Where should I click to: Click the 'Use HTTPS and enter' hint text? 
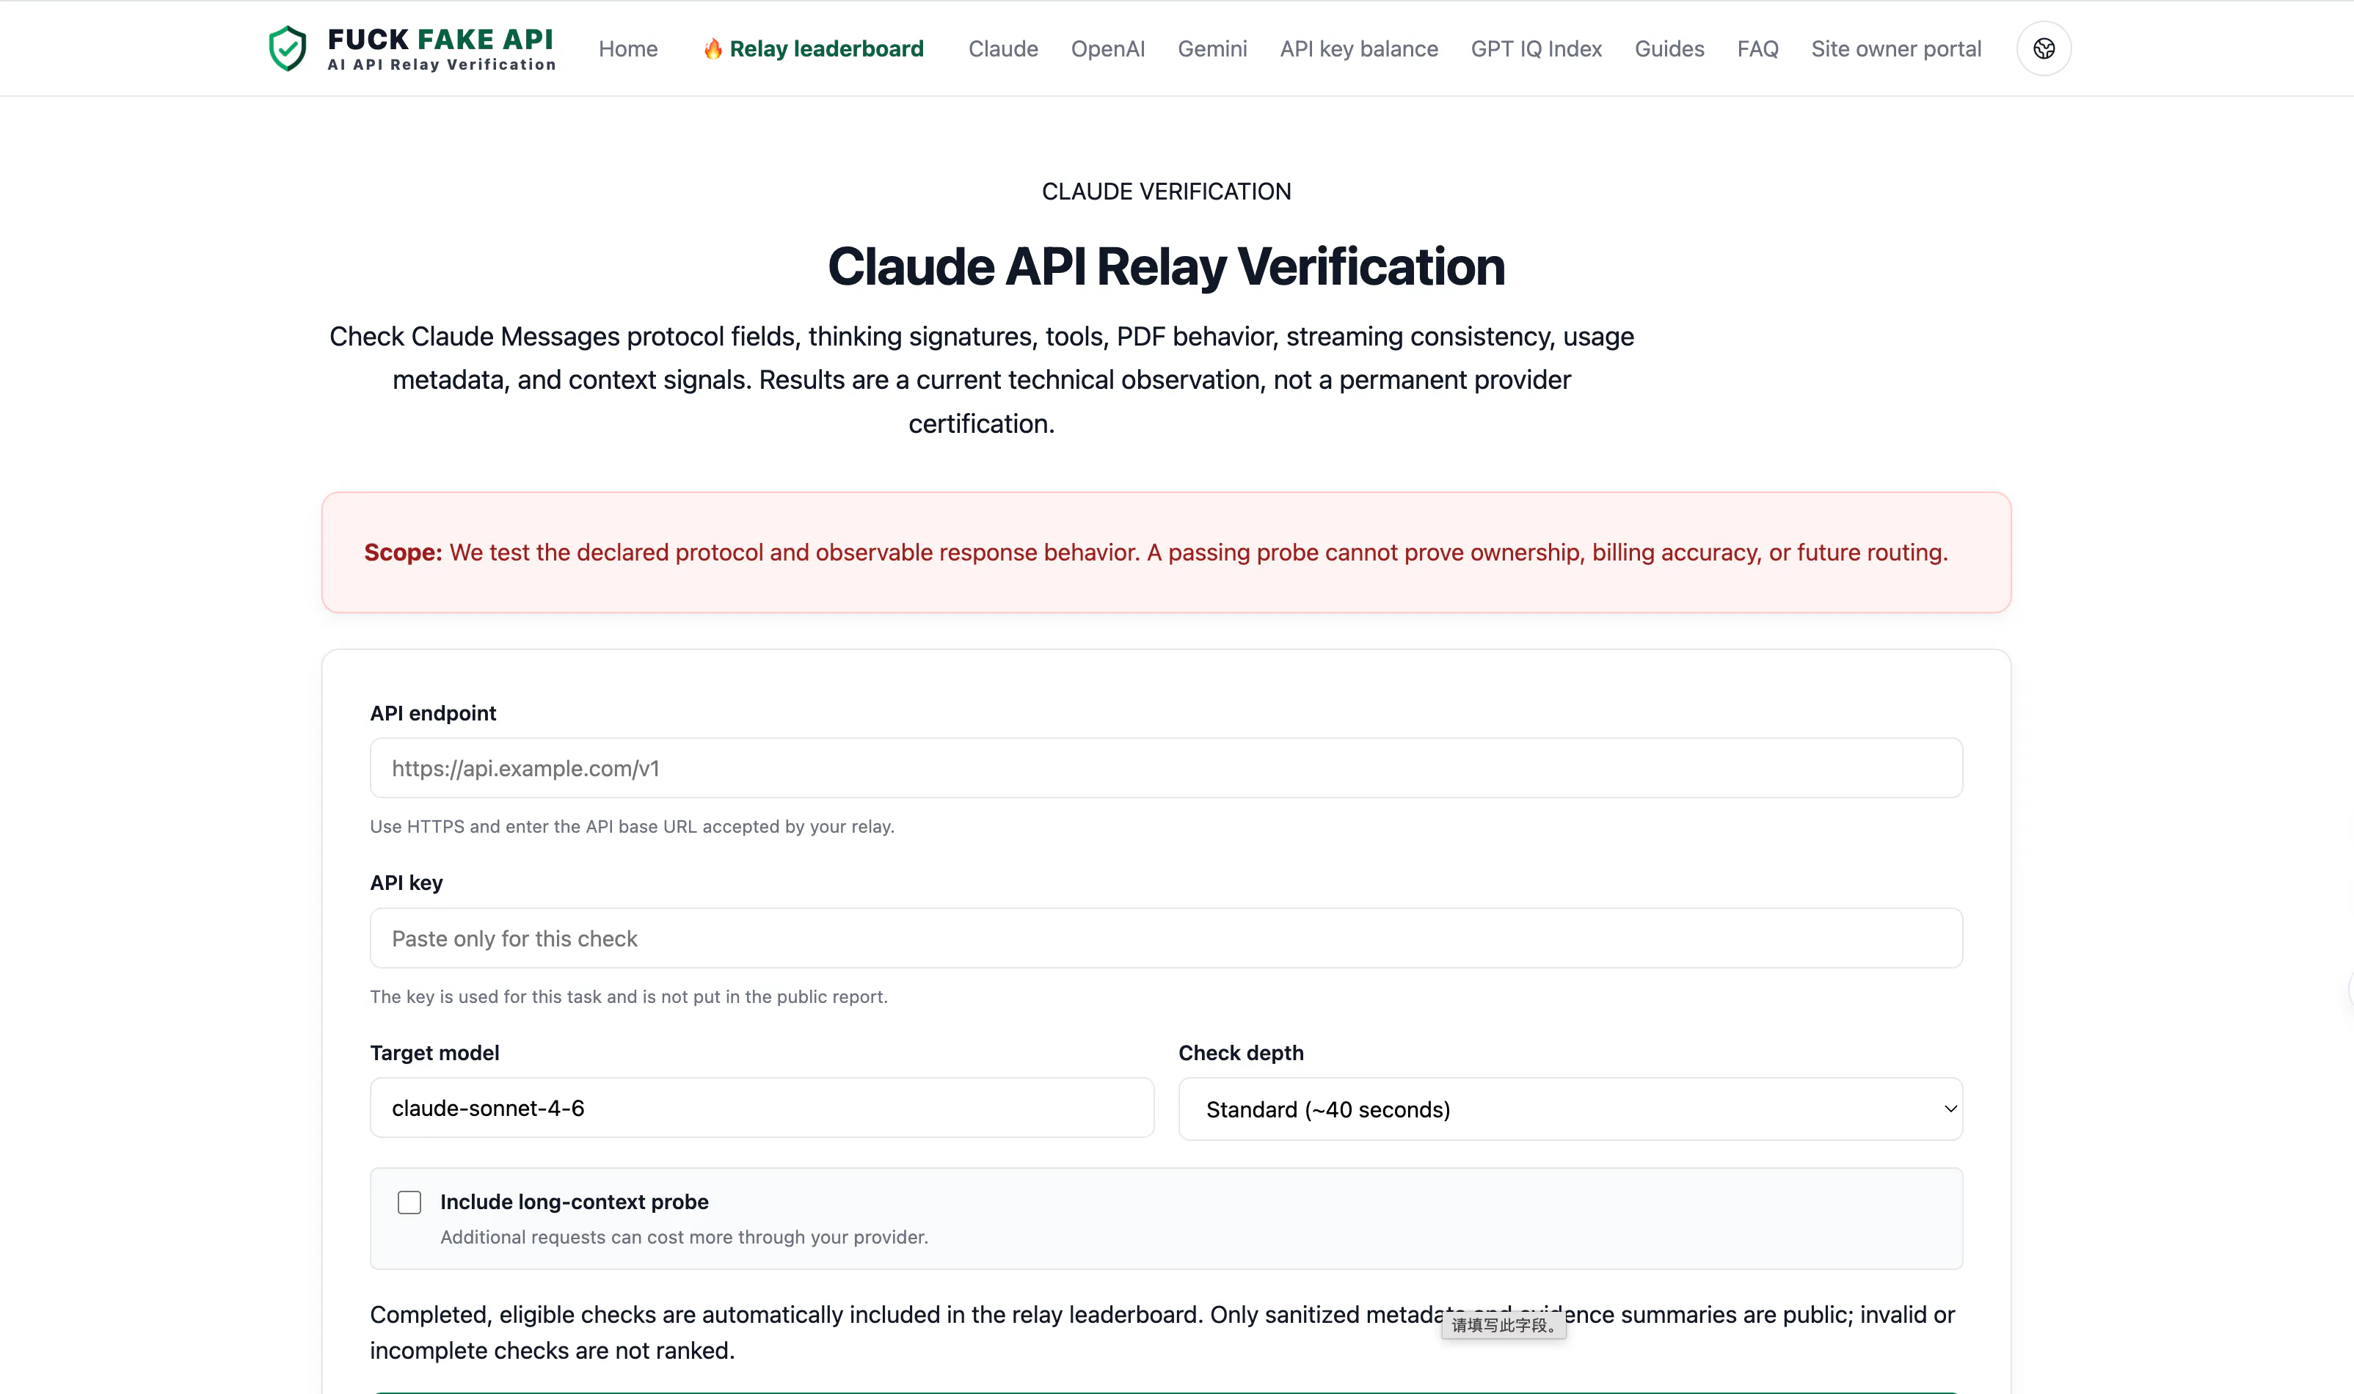pyautogui.click(x=633, y=827)
